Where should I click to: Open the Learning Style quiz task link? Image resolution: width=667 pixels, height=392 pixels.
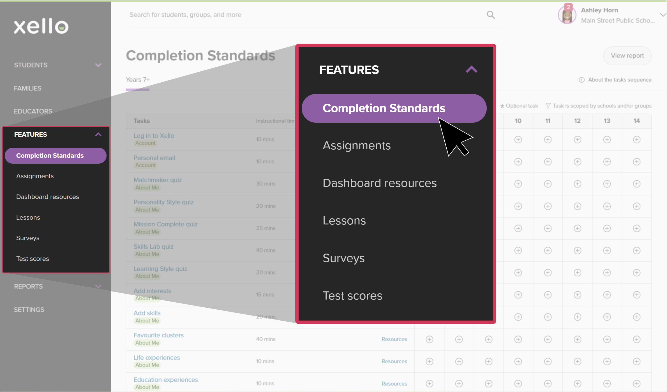(x=160, y=269)
